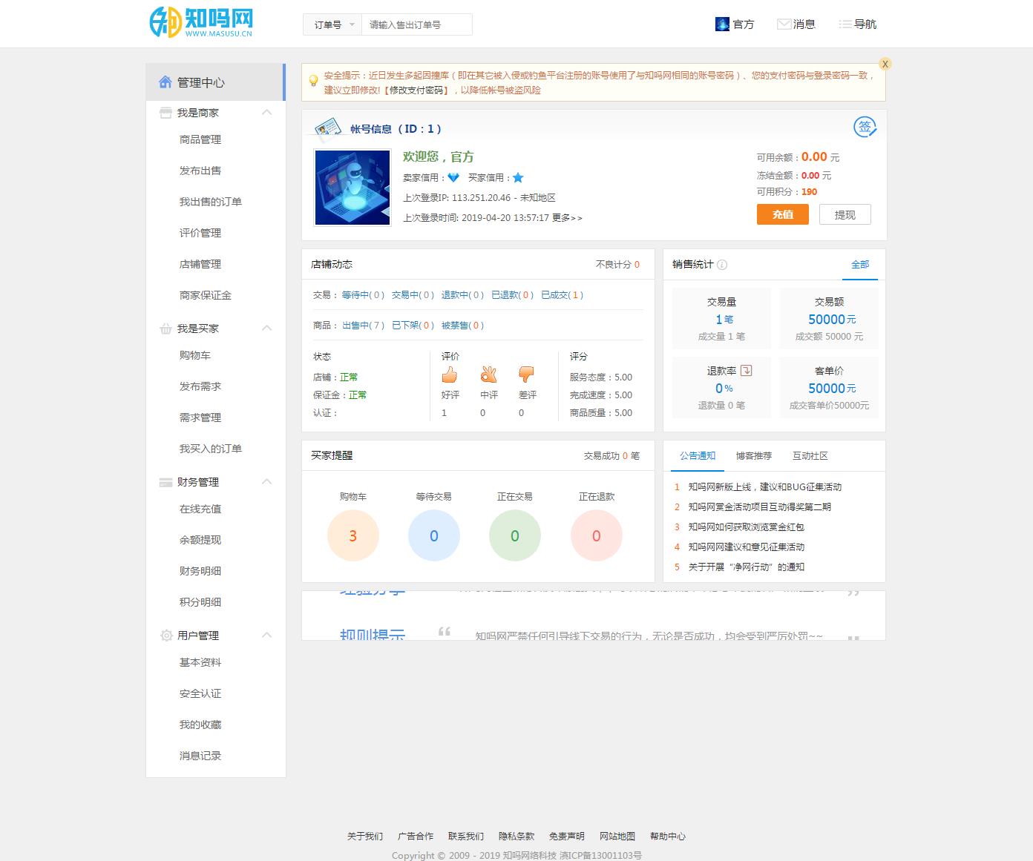1033x861 pixels.
Task: Open the 等待中(0) transaction link
Action: coord(363,295)
